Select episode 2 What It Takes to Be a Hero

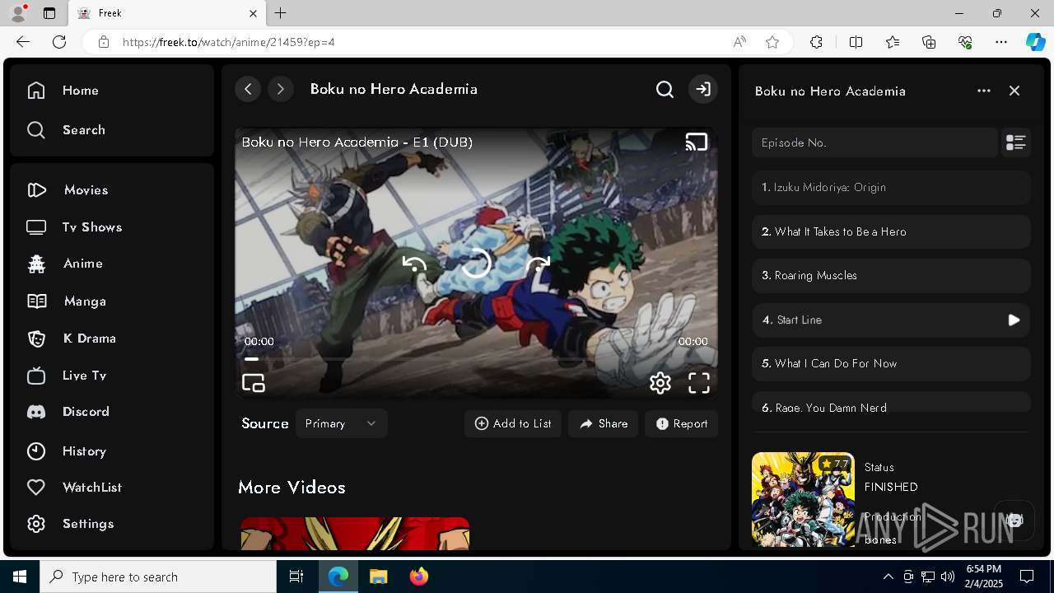pyautogui.click(x=891, y=231)
